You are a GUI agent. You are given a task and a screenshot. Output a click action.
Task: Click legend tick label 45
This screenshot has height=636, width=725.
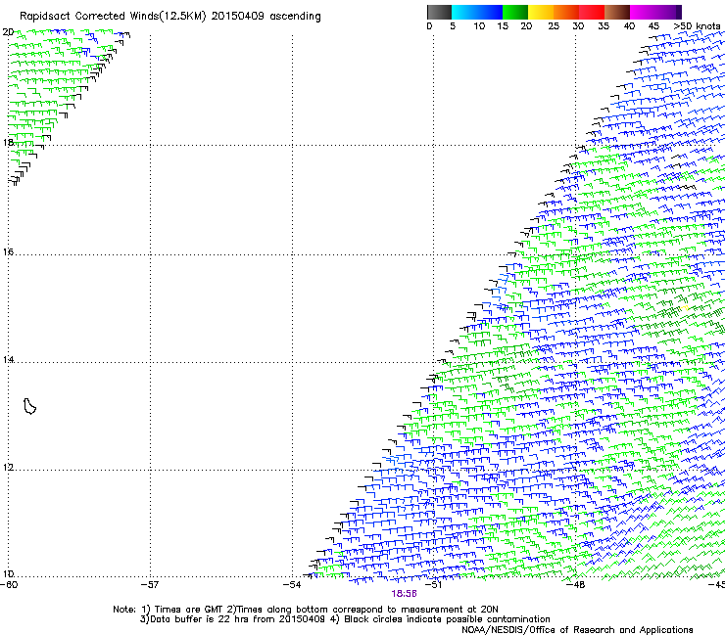point(653,26)
